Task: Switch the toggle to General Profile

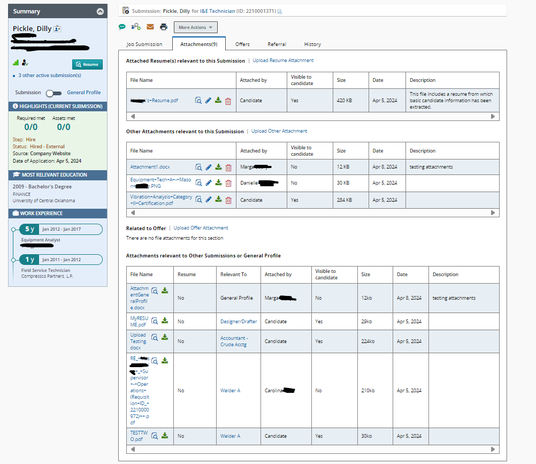Action: (x=55, y=92)
